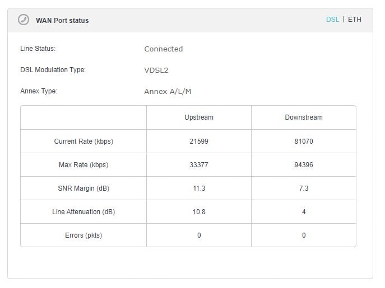The height and width of the screenshot is (288, 385).
Task: Select downstream current rate 81070
Action: click(304, 141)
